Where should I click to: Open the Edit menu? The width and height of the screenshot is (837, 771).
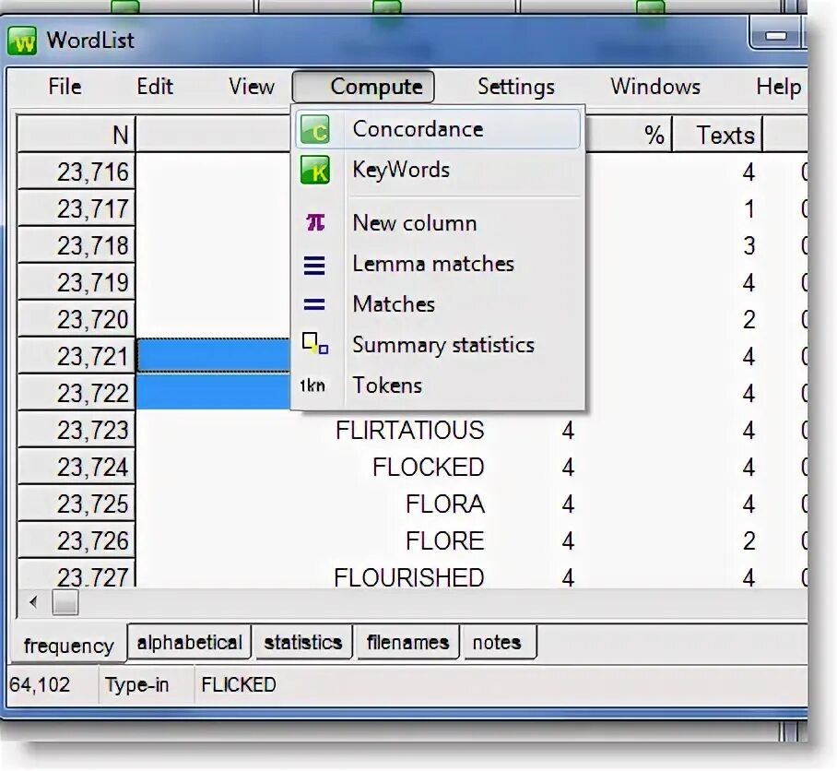(155, 87)
